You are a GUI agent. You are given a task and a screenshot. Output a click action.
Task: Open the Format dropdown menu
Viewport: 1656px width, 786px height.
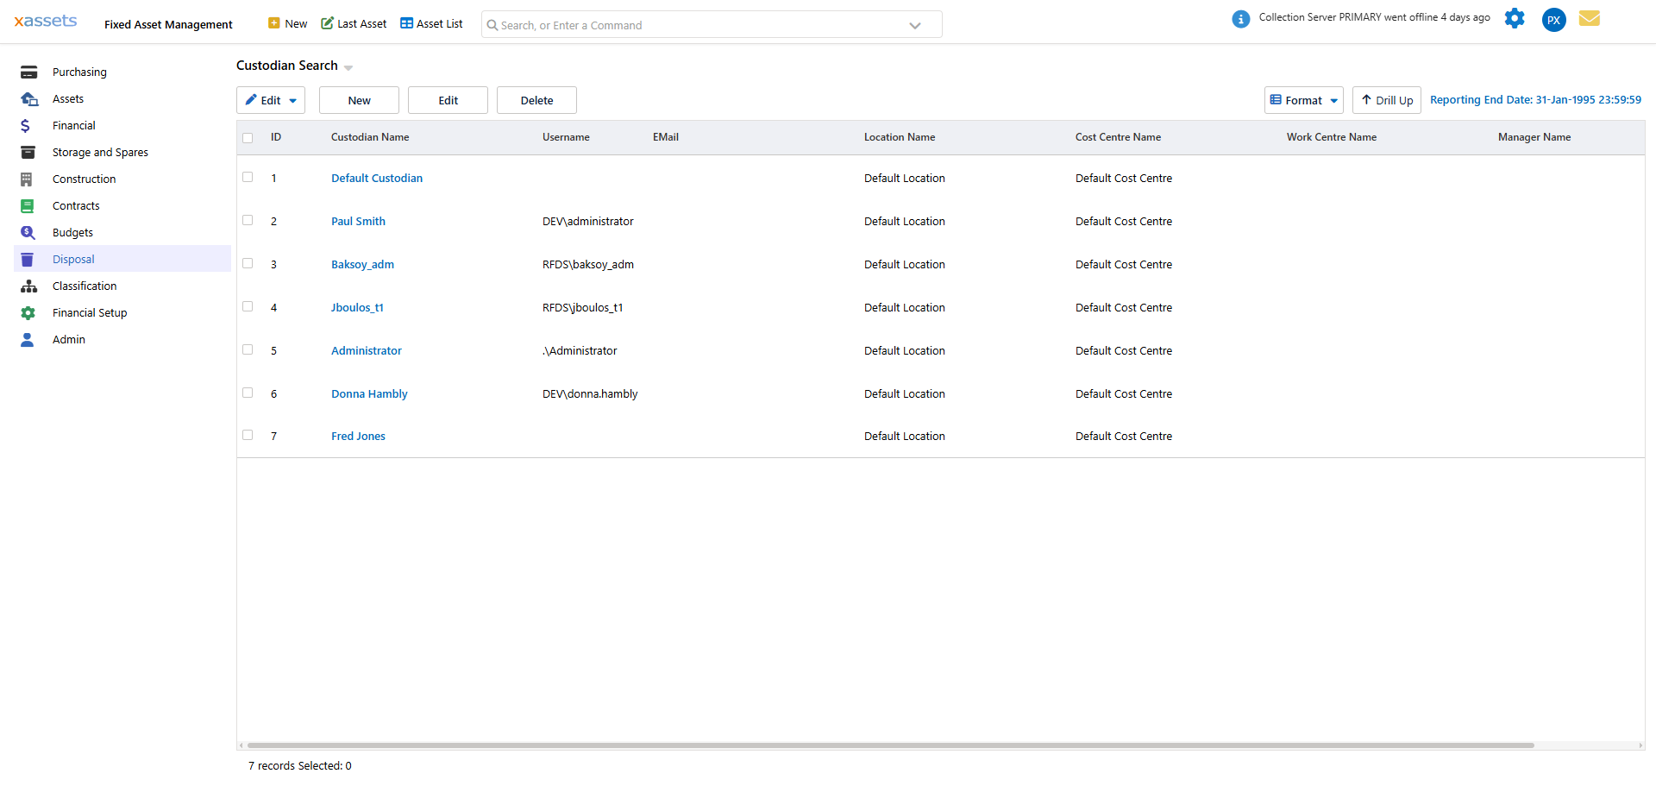(x=1303, y=100)
